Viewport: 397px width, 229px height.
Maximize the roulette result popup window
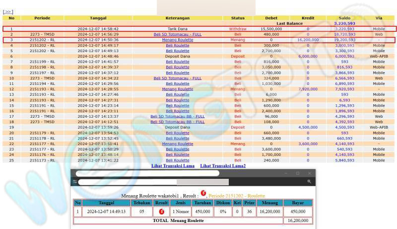click(x=298, y=173)
